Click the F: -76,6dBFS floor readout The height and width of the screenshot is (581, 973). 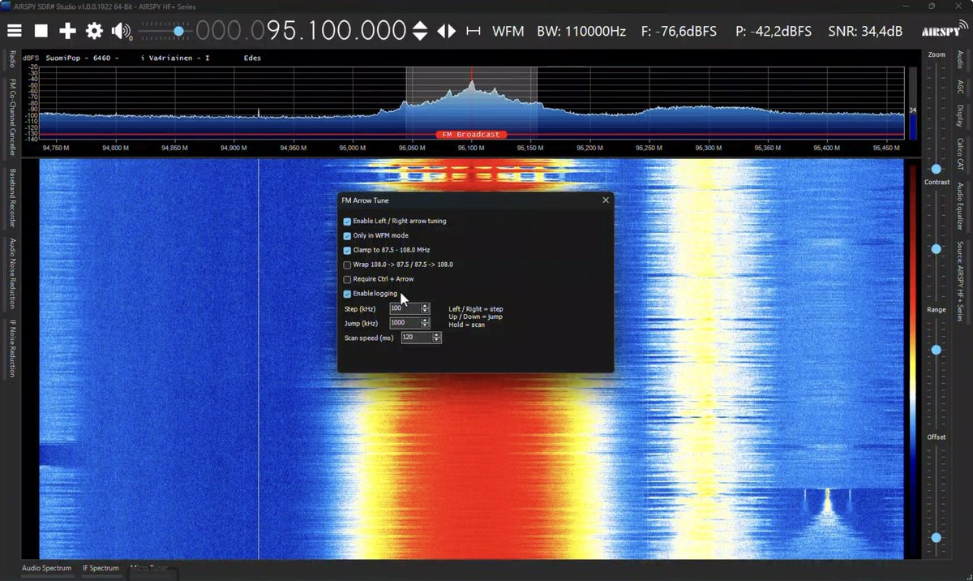point(680,31)
